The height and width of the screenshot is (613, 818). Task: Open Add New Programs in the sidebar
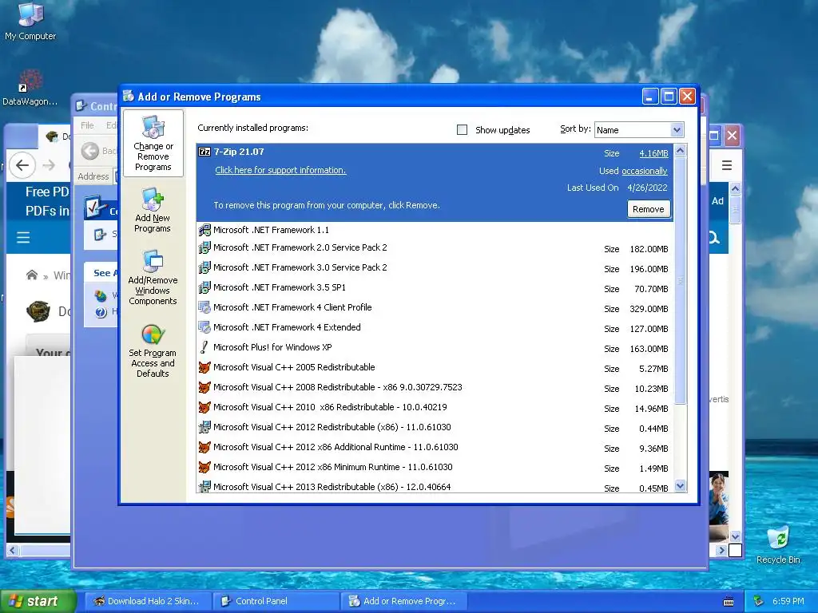(153, 210)
